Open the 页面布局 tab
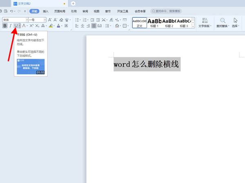This screenshot has width=245, height=183. [60, 11]
